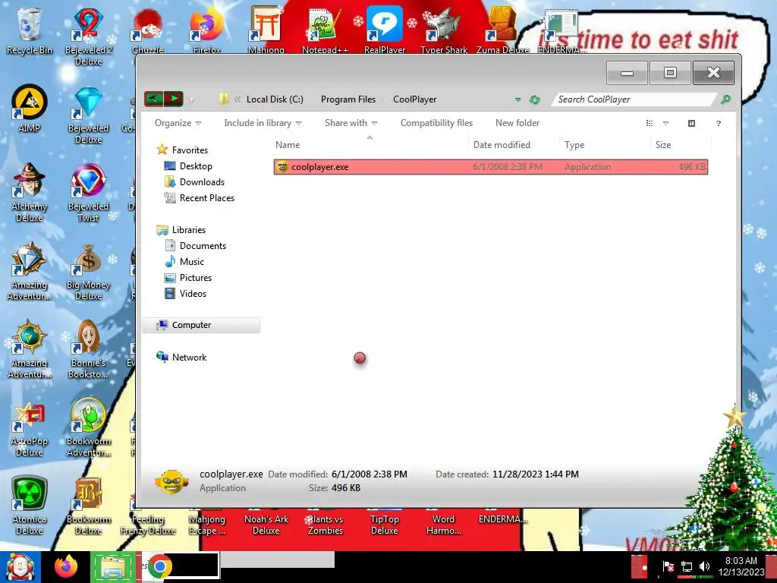Click the Compatibility files button

[436, 123]
